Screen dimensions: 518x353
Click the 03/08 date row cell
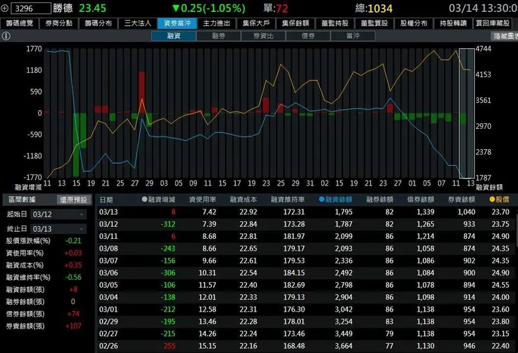pos(108,249)
